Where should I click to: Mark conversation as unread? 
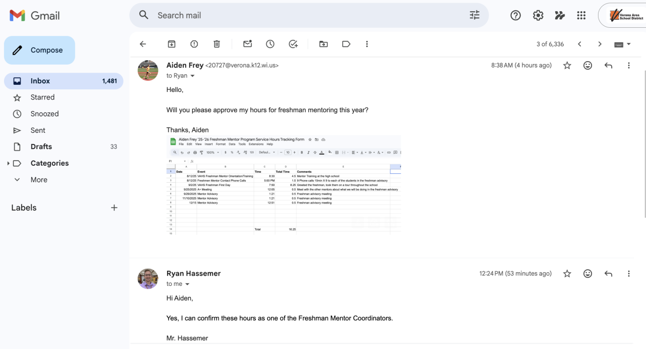click(247, 44)
